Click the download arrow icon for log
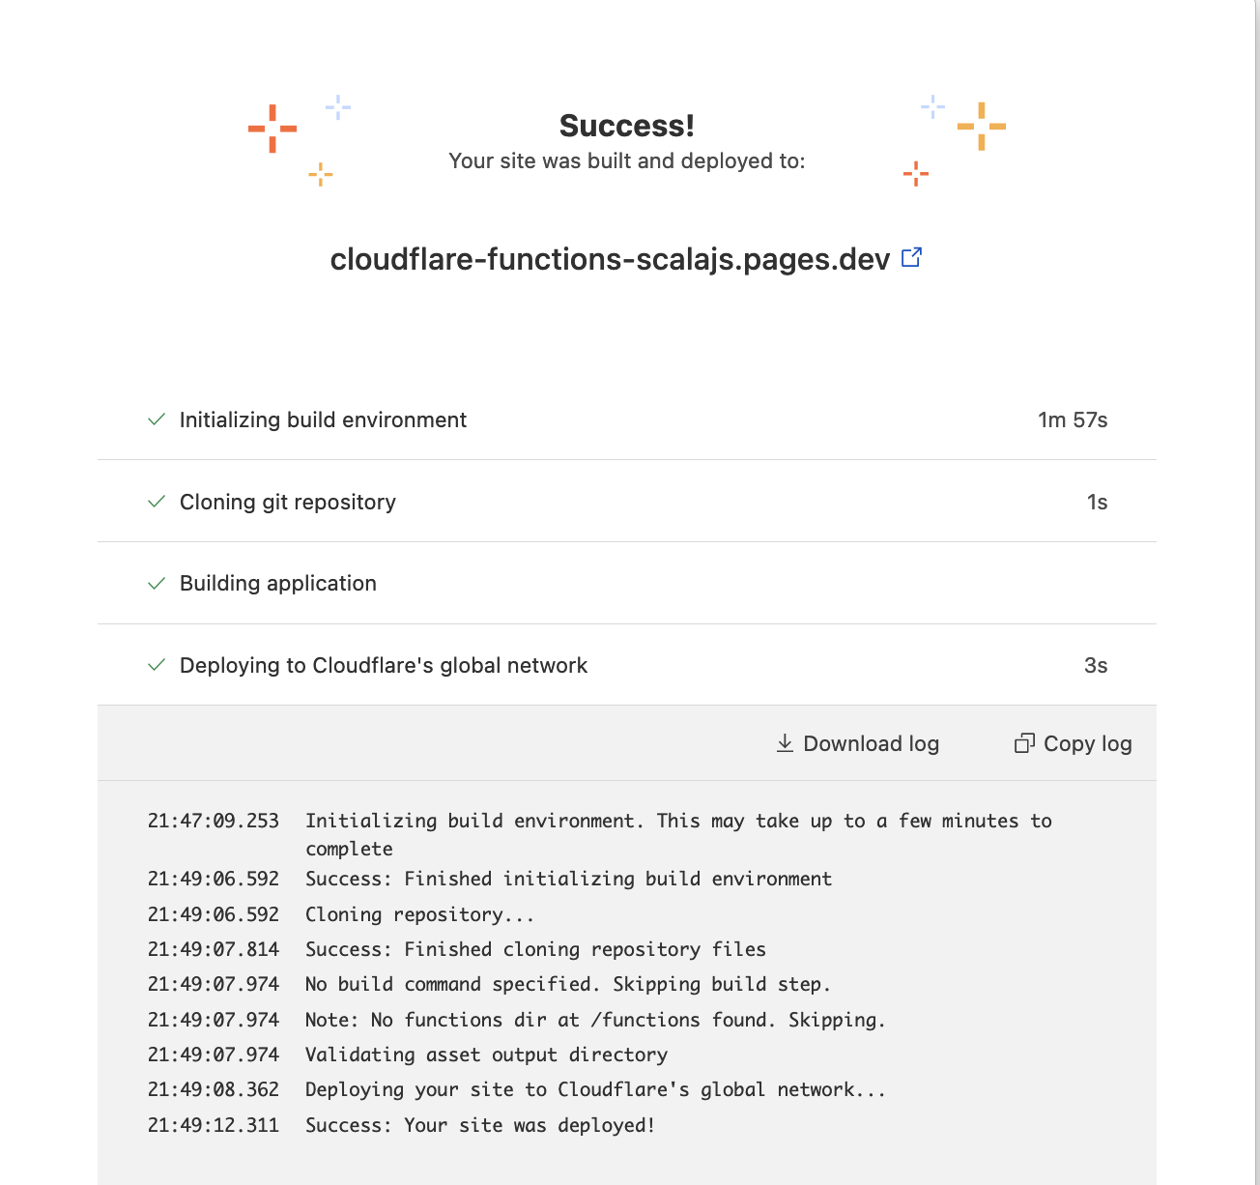Image resolution: width=1260 pixels, height=1185 pixels. point(785,743)
